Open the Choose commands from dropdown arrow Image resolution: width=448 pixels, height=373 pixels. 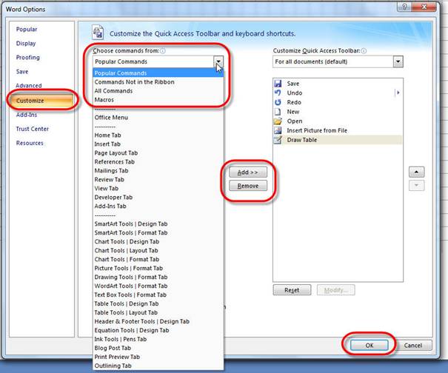[218, 61]
